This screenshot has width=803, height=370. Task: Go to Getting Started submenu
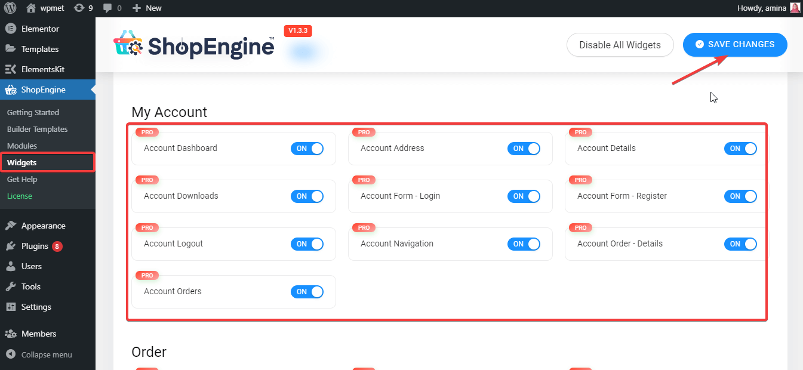point(33,112)
